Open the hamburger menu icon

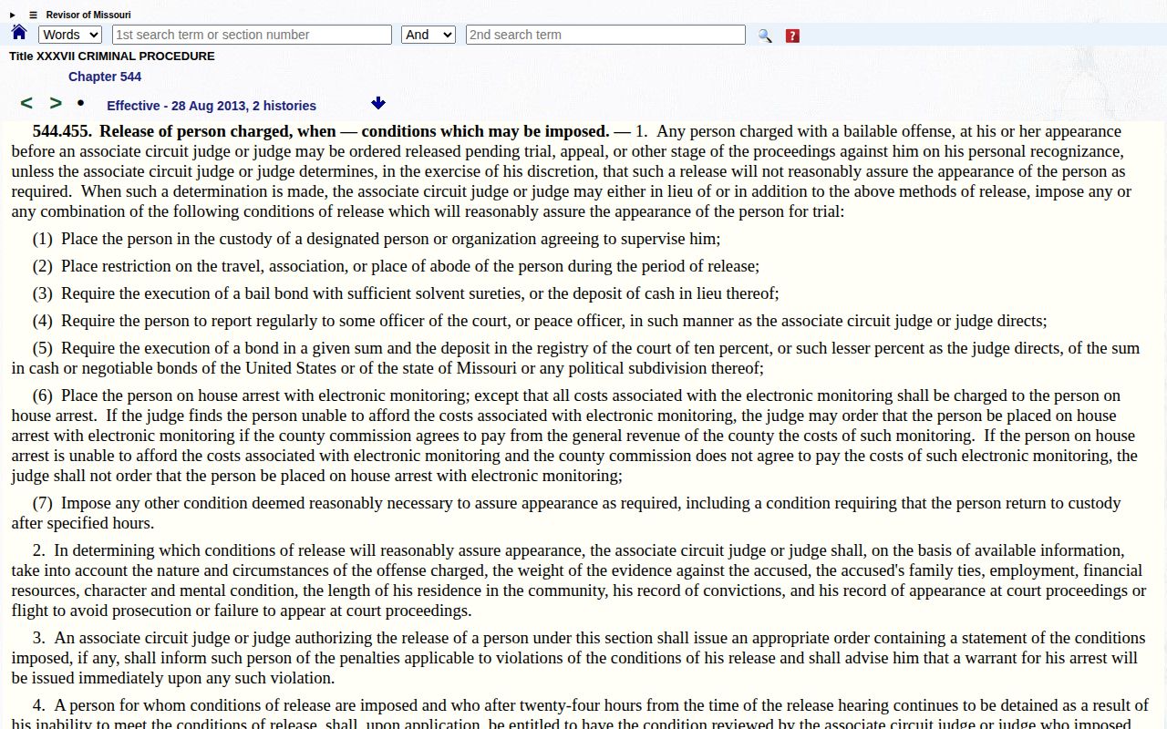pyautogui.click(x=33, y=15)
